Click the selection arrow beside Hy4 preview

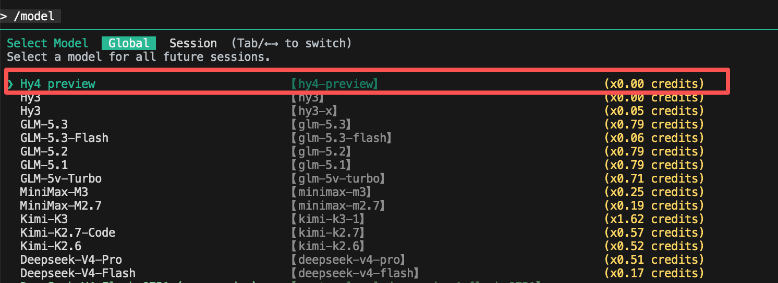pyautogui.click(x=10, y=84)
